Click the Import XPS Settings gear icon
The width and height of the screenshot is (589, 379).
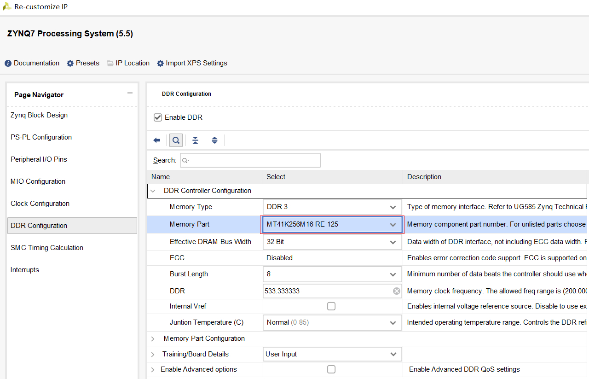click(x=160, y=63)
